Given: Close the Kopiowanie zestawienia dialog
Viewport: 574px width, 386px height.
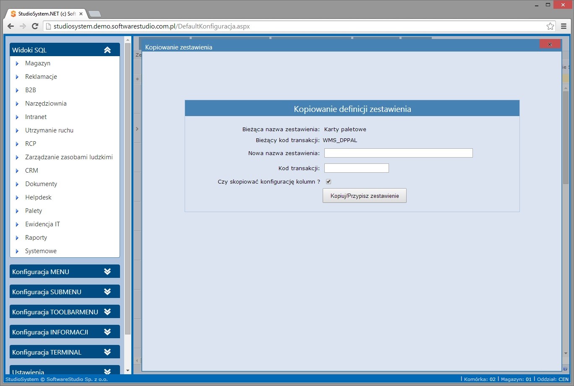Looking at the screenshot, I should (550, 44).
